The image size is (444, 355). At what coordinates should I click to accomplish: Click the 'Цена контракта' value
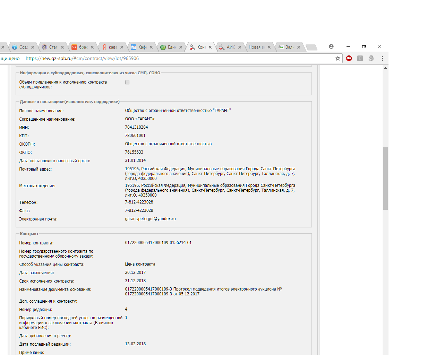click(x=140, y=264)
